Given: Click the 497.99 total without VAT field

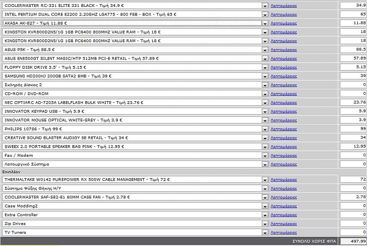Looking at the screenshot, I should 353,241.
